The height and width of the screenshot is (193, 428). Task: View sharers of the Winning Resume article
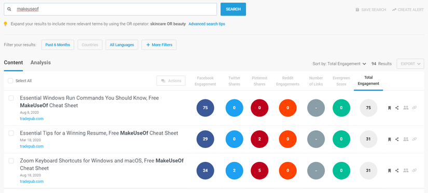click(x=406, y=139)
